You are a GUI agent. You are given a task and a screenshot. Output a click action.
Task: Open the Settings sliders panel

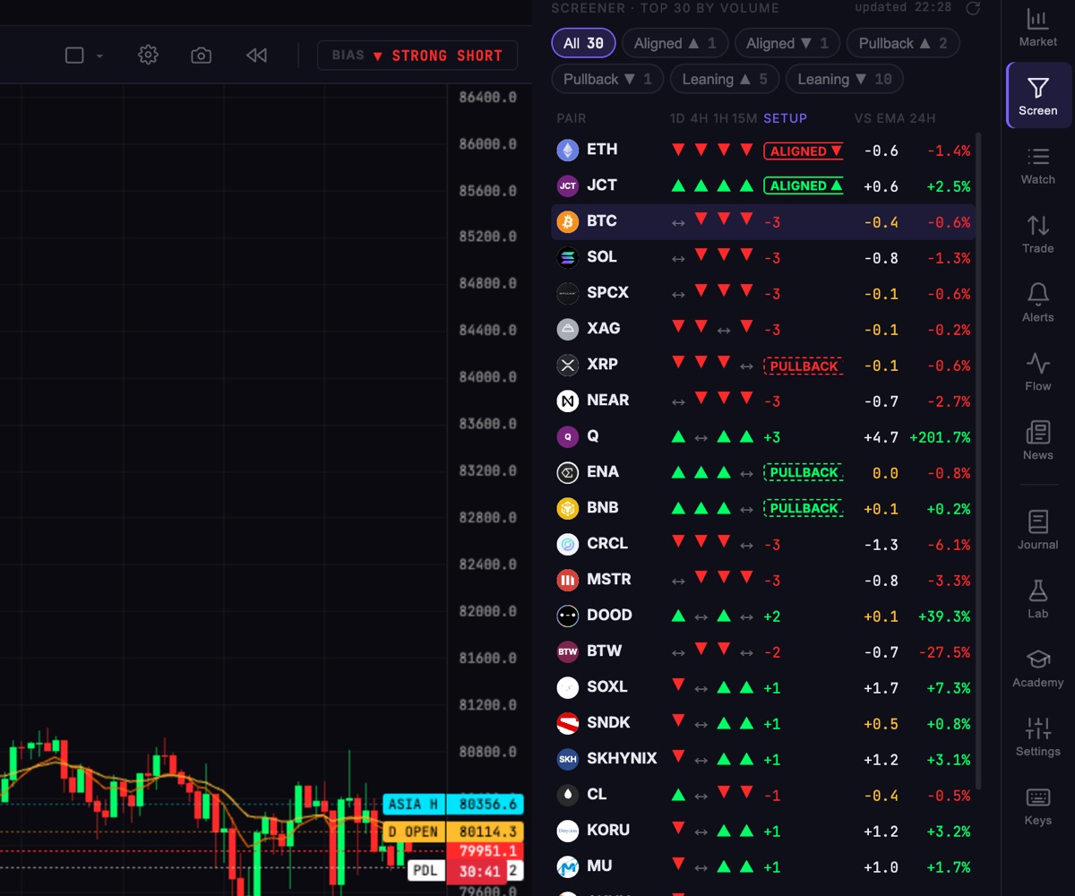1037,737
